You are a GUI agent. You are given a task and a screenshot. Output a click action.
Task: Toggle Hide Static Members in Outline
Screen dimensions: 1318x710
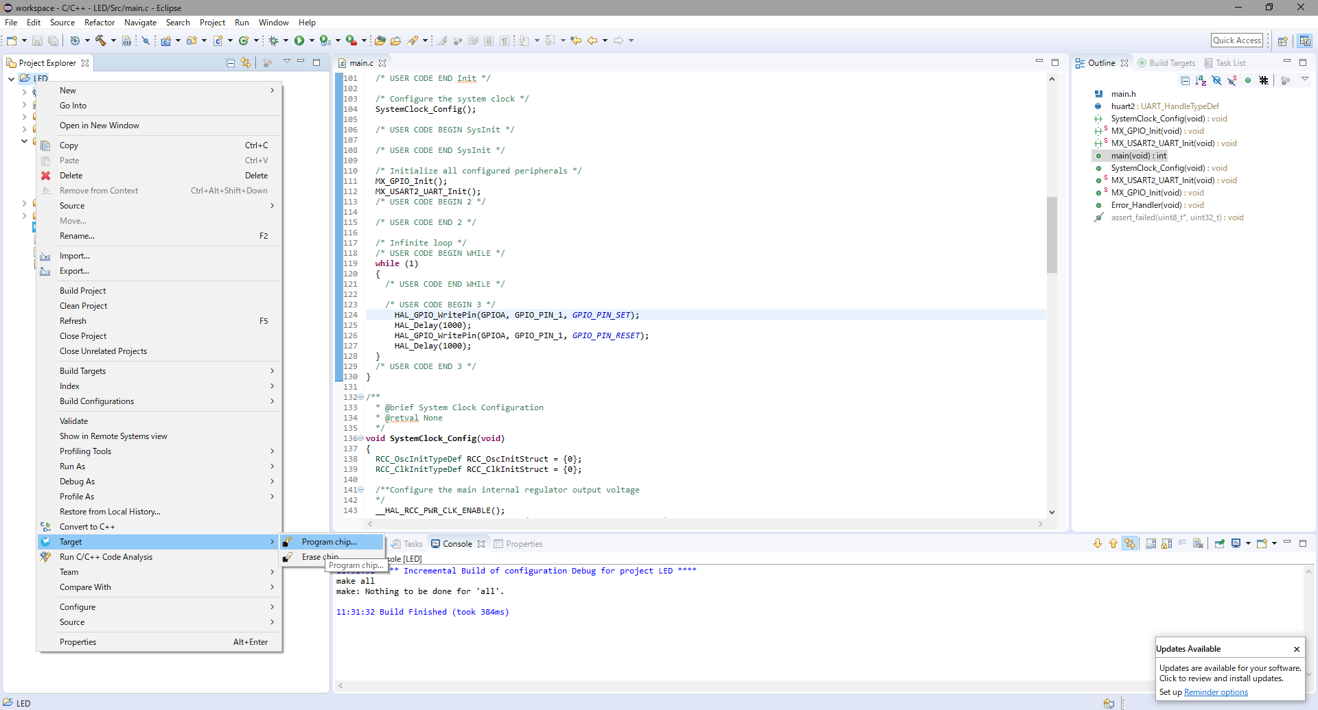(1232, 80)
